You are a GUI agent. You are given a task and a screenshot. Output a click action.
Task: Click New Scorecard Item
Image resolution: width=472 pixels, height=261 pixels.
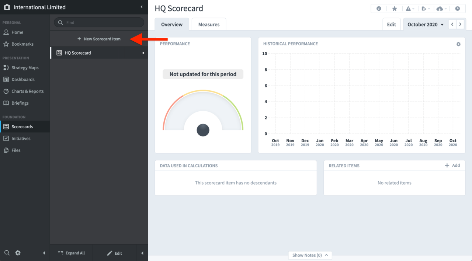pyautogui.click(x=99, y=38)
